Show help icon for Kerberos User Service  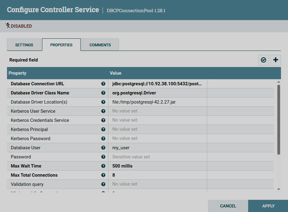coord(103,111)
